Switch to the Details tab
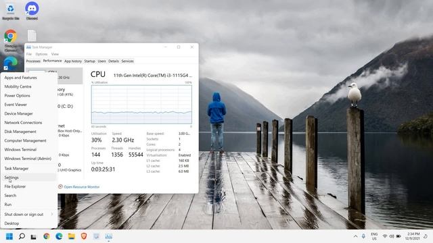Image resolution: width=433 pixels, height=243 pixels. (x=114, y=61)
